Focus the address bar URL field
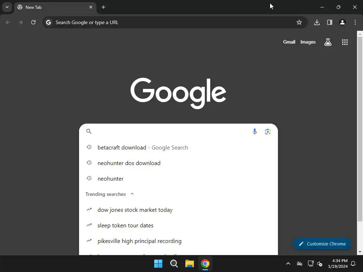363x272 pixels. pos(175,22)
